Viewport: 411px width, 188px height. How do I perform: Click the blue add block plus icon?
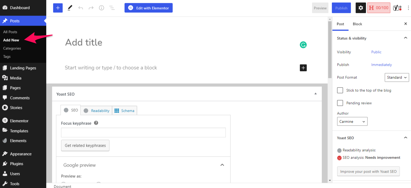[58, 8]
